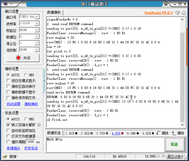Click the RX:45515 counter in status bar
The height and width of the screenshot is (161, 189).
120,156
